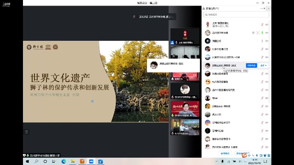Unmute the first participant starting with 上海
The height and width of the screenshot is (165, 294).
262,24
